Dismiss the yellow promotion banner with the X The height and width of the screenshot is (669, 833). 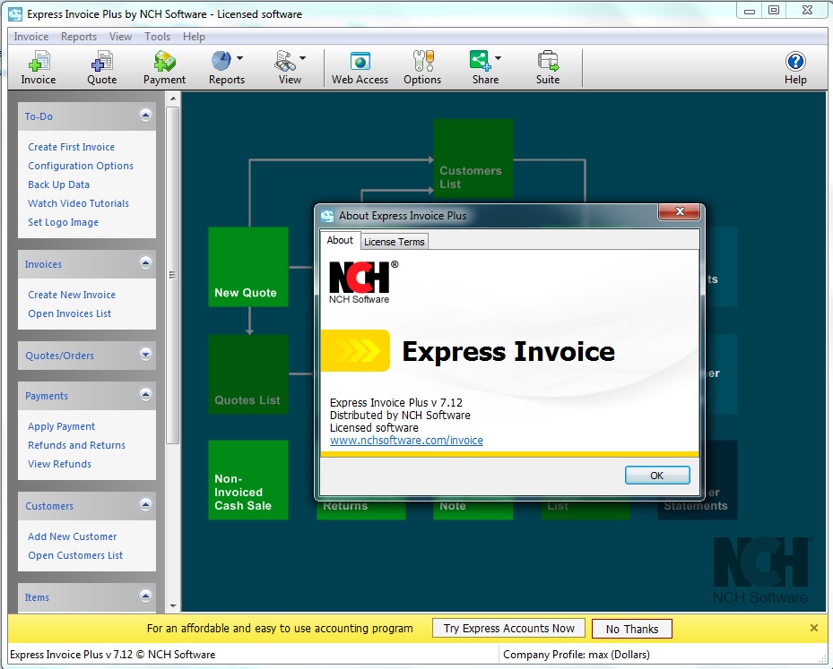click(x=813, y=628)
